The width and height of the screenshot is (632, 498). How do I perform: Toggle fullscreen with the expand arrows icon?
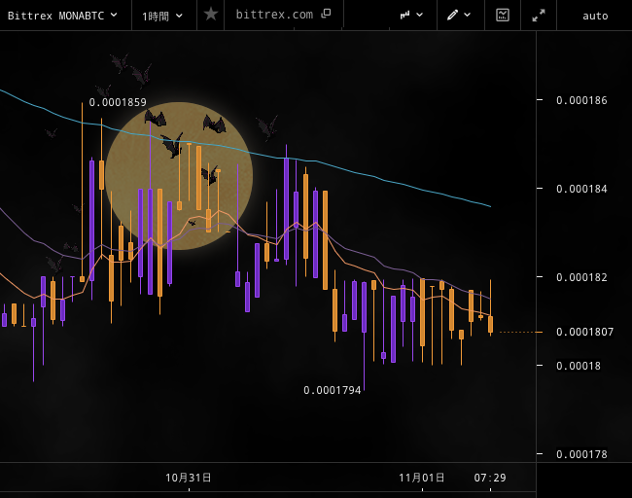click(x=538, y=16)
